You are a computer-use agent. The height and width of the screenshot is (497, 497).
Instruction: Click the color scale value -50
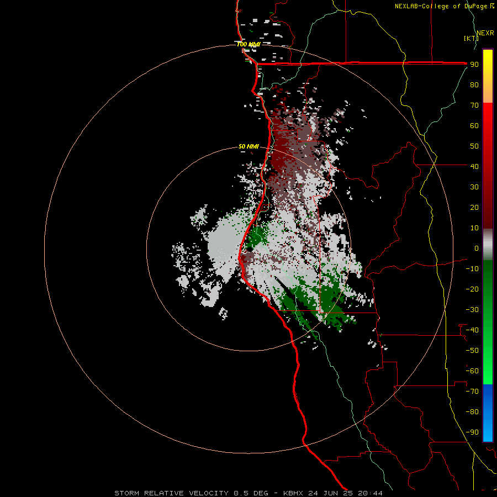coord(472,351)
